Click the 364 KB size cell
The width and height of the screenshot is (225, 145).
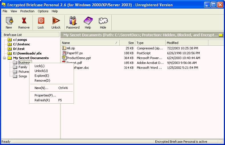(x=129, y=58)
